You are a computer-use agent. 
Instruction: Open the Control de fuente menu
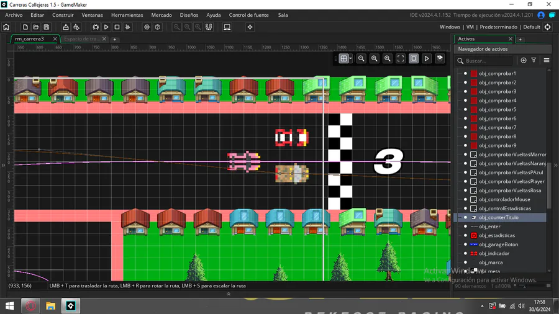249,15
